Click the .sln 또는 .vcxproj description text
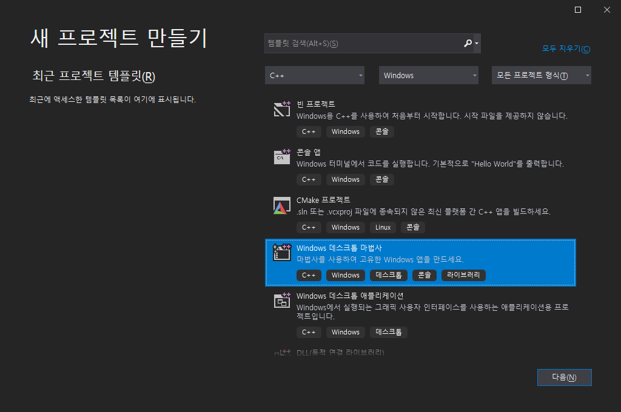621x412 pixels. point(423,211)
